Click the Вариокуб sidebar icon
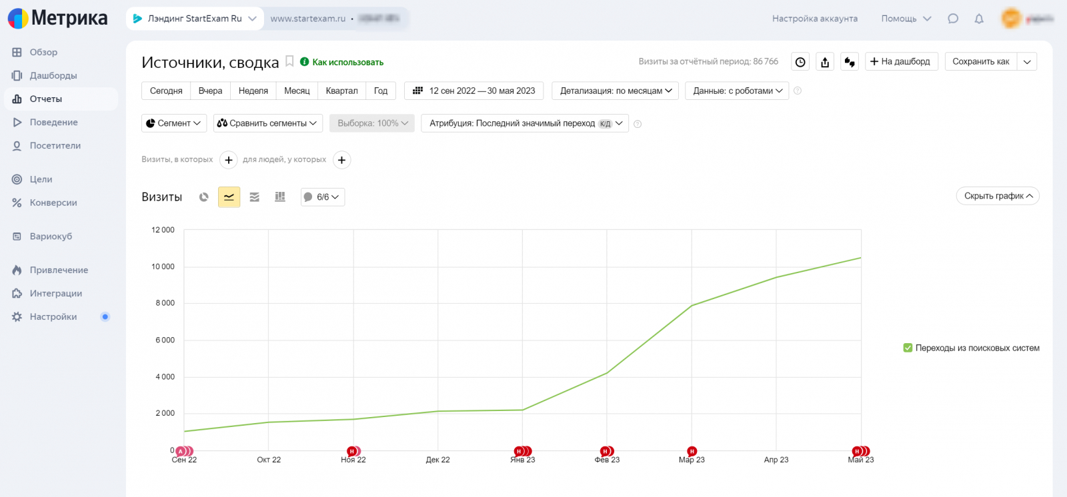The width and height of the screenshot is (1067, 497). [x=17, y=237]
